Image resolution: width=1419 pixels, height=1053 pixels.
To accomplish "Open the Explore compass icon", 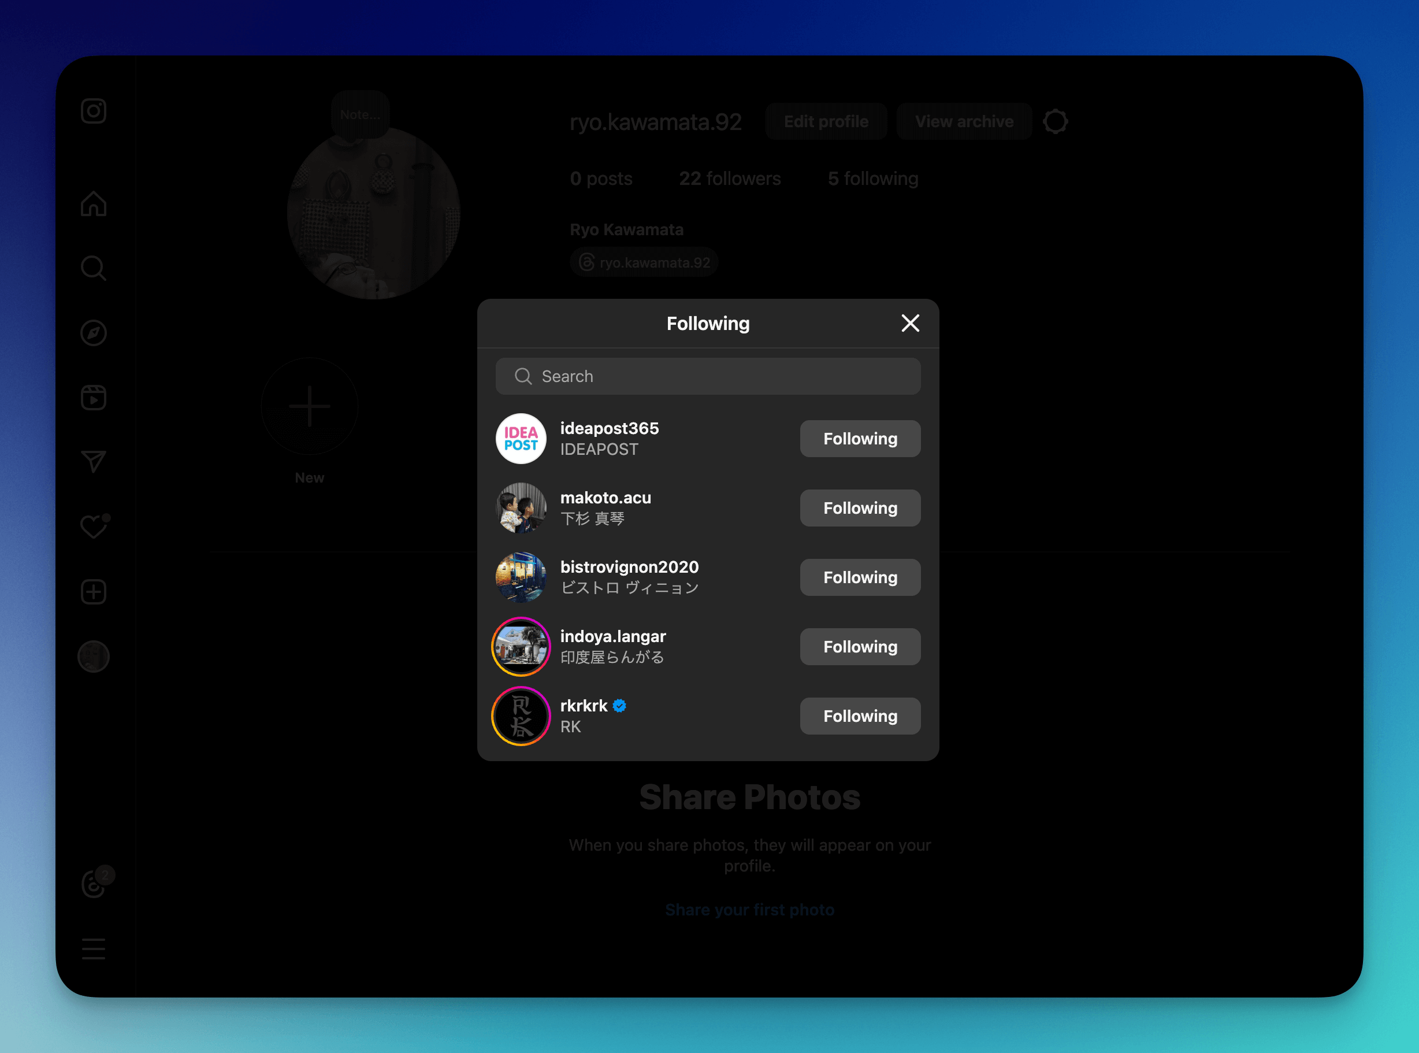I will [93, 333].
